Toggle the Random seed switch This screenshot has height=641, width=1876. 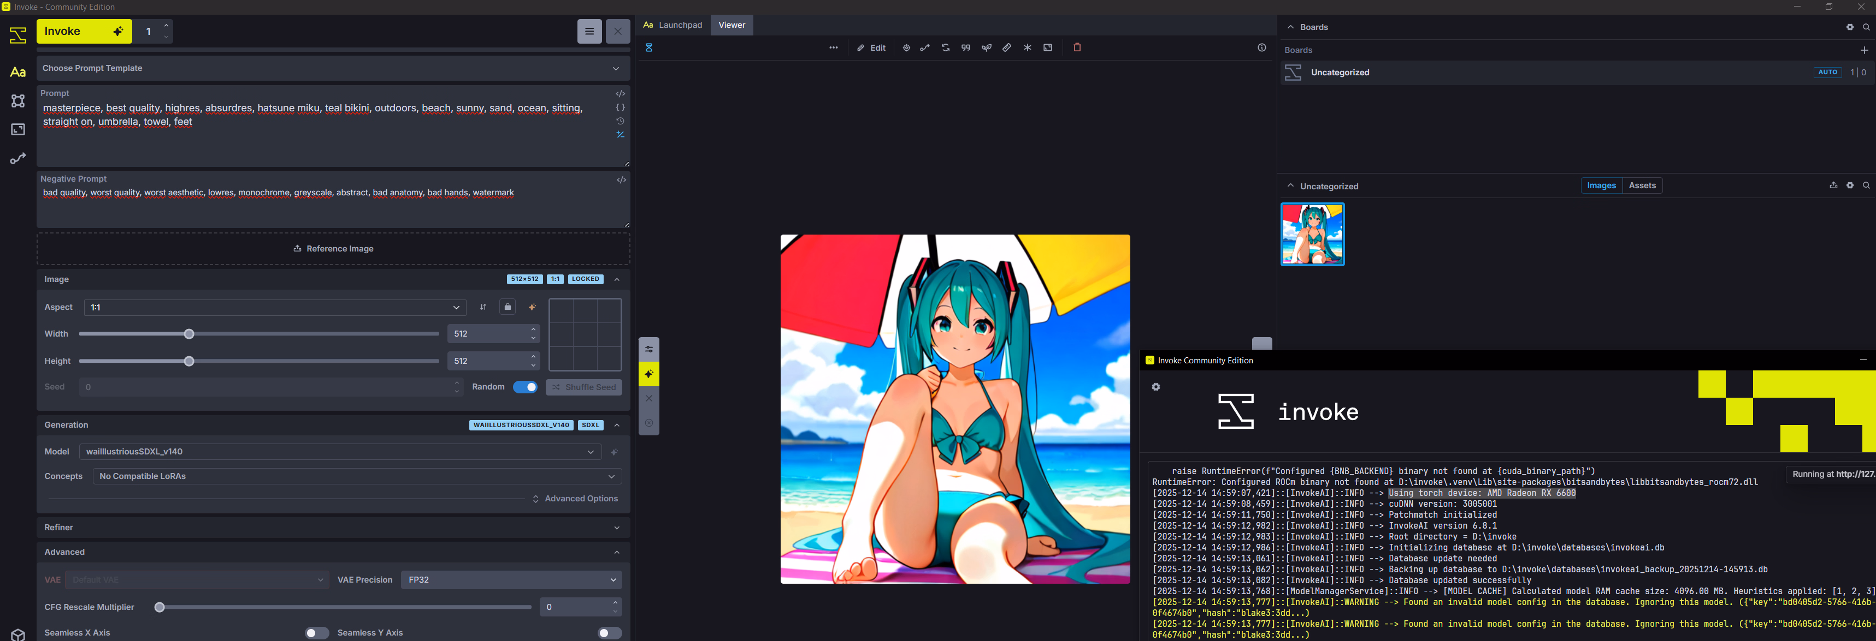(x=524, y=387)
